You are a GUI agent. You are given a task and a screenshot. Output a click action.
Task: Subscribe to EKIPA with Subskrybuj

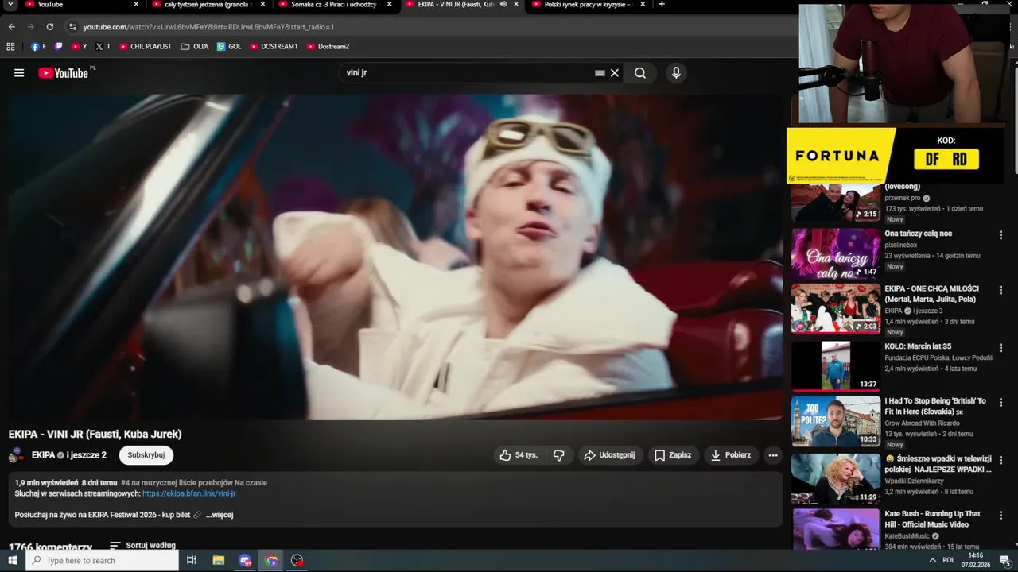pos(146,455)
